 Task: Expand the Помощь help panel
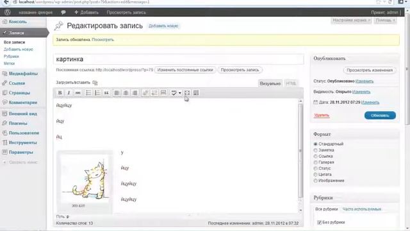click(x=385, y=20)
